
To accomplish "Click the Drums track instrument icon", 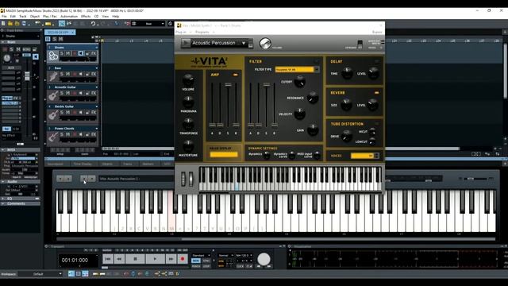I will click(x=53, y=56).
